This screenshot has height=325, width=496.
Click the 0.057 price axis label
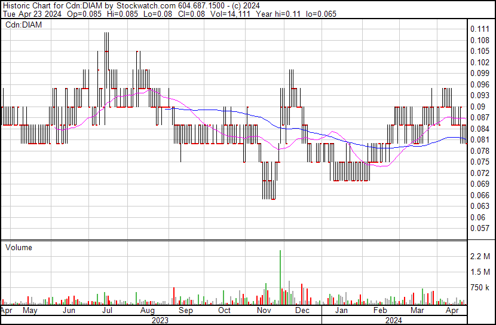[x=480, y=228]
